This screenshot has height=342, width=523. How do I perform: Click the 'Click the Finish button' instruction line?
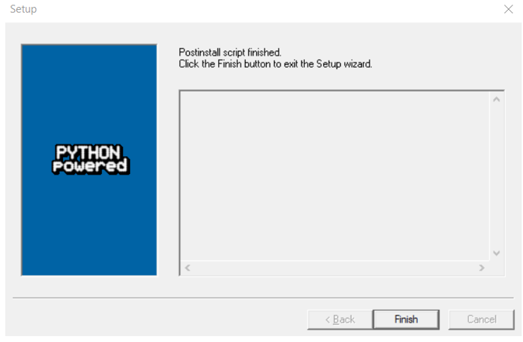275,64
